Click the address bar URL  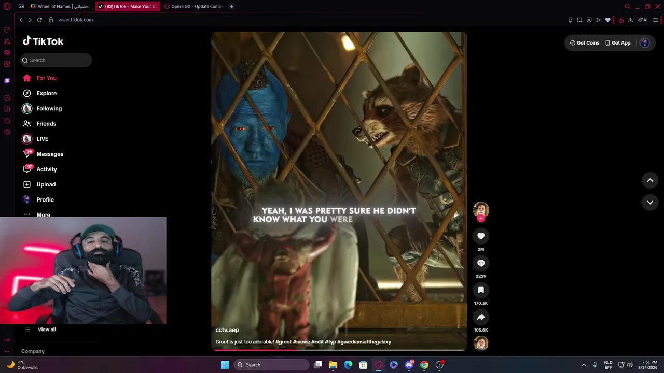[76, 20]
